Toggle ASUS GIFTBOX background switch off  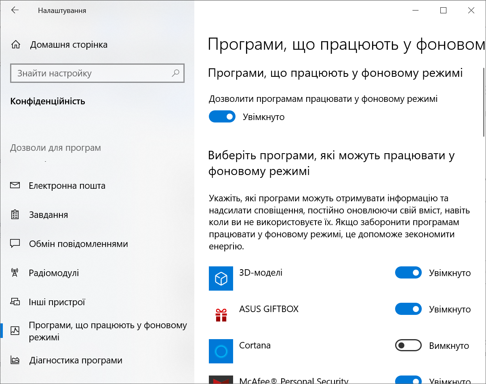pos(408,309)
